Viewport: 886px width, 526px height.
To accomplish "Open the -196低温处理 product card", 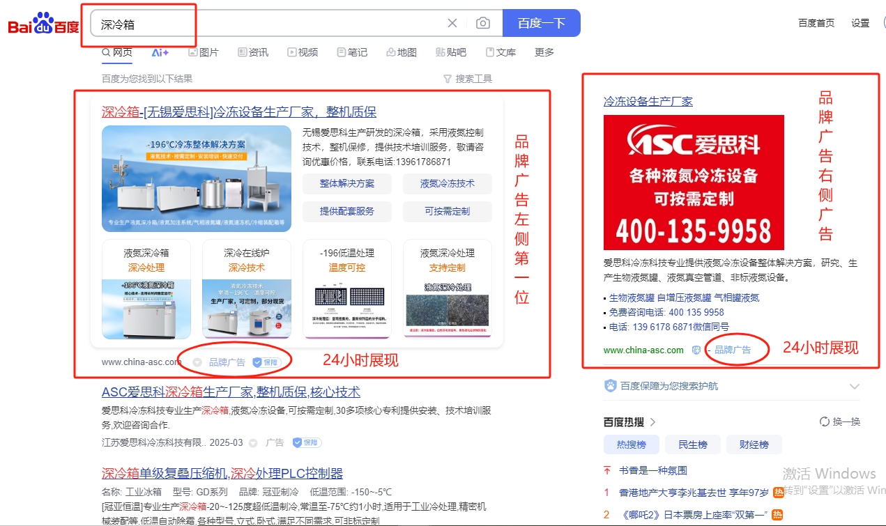I will (347, 289).
